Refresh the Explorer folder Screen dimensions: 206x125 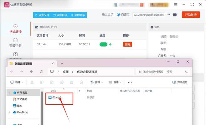point(41,72)
